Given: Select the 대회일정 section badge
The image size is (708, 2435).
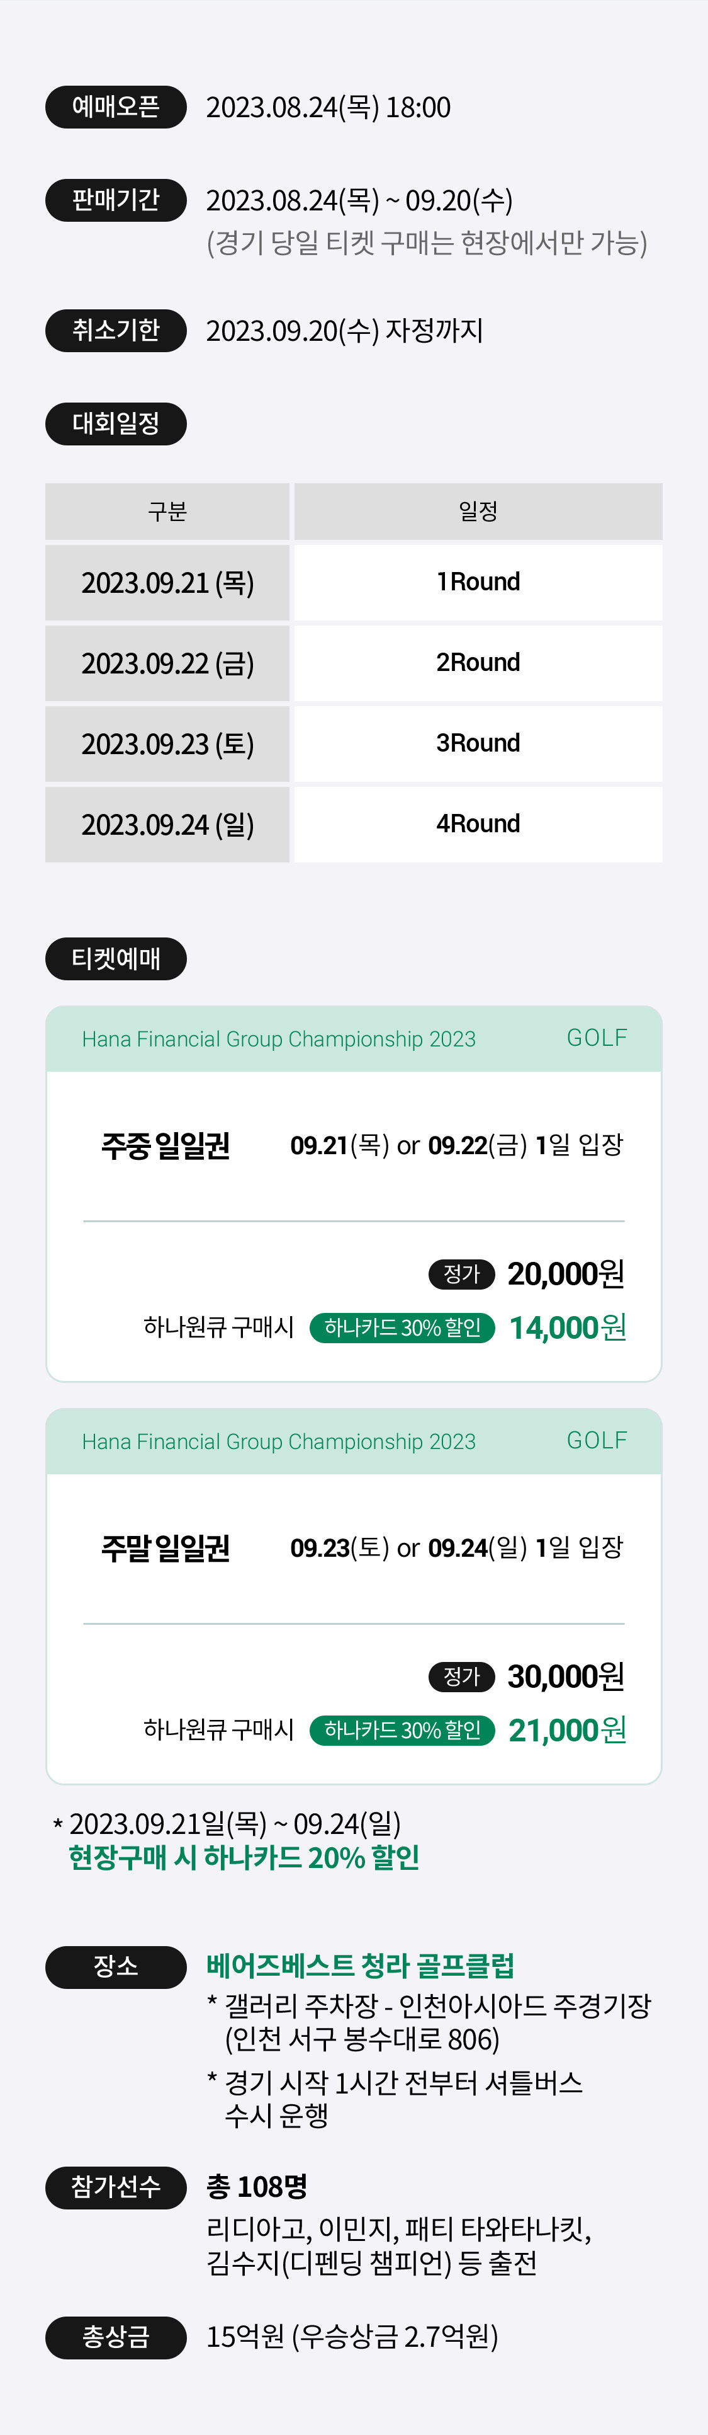Looking at the screenshot, I should (x=116, y=423).
